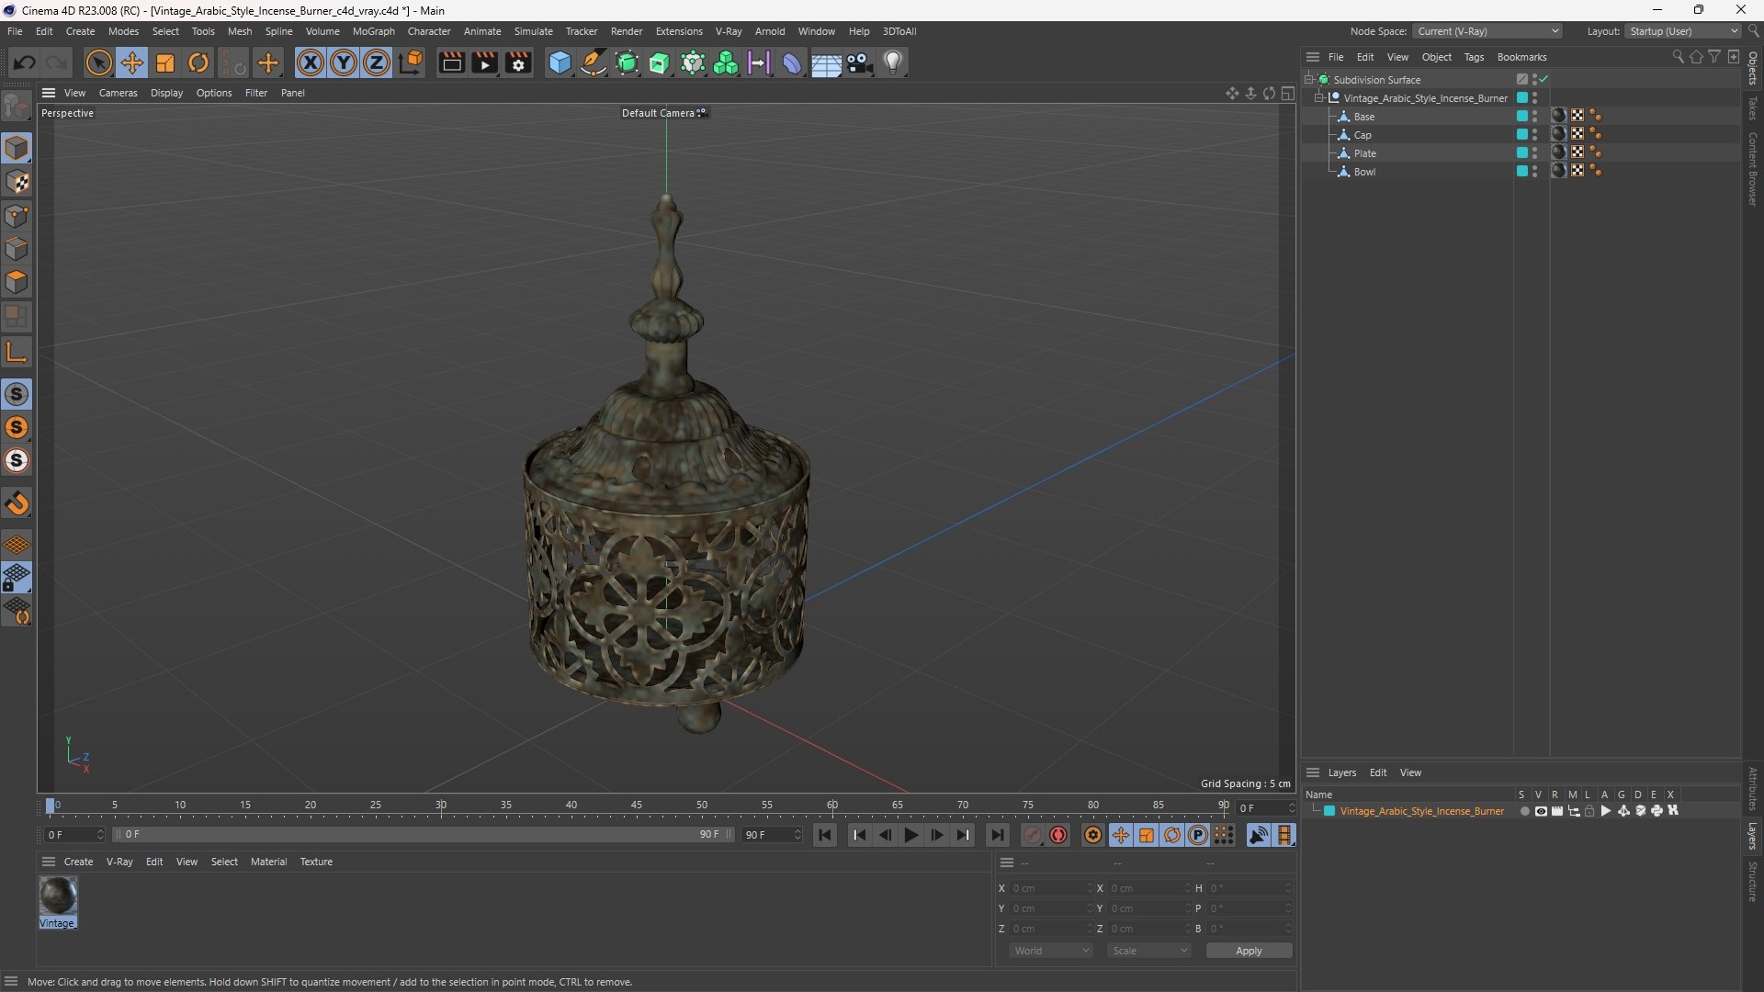Open the Coordinate System toggle icon
The image size is (1764, 992).
[412, 62]
